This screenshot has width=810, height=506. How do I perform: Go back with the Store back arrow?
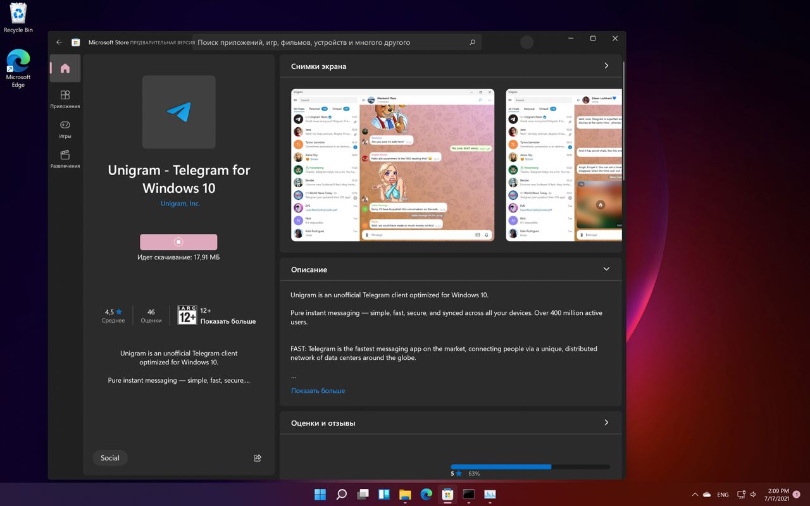pos(59,42)
